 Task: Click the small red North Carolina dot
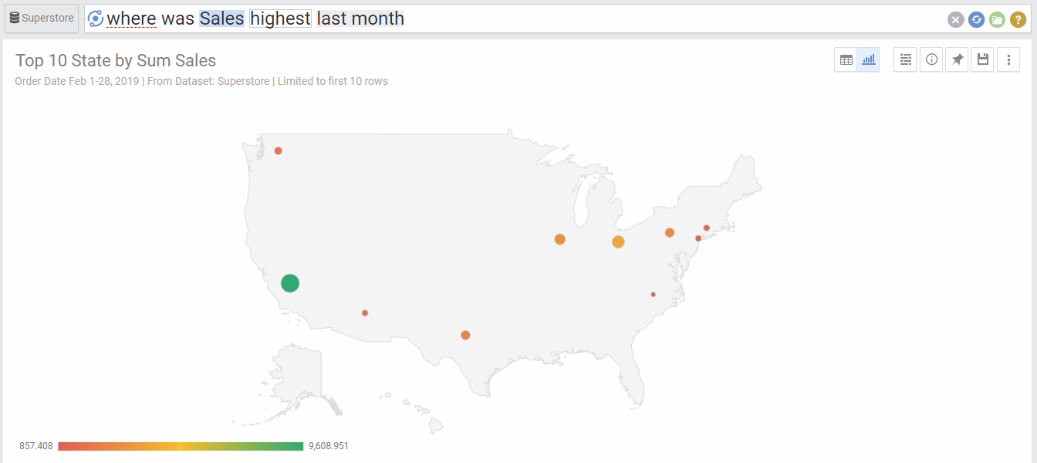coord(653,294)
